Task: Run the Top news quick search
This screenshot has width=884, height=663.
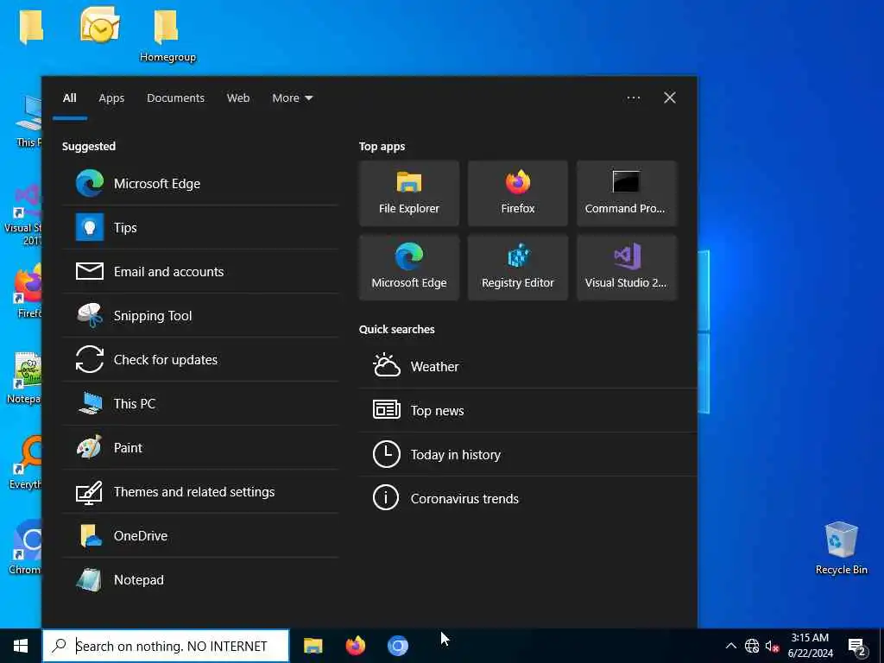Action: pos(527,410)
